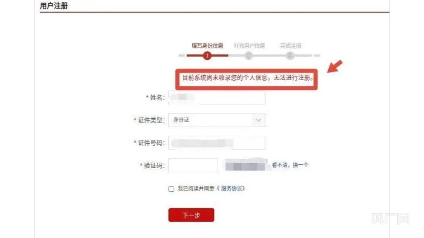Select the 完成注册 step label

(291, 46)
